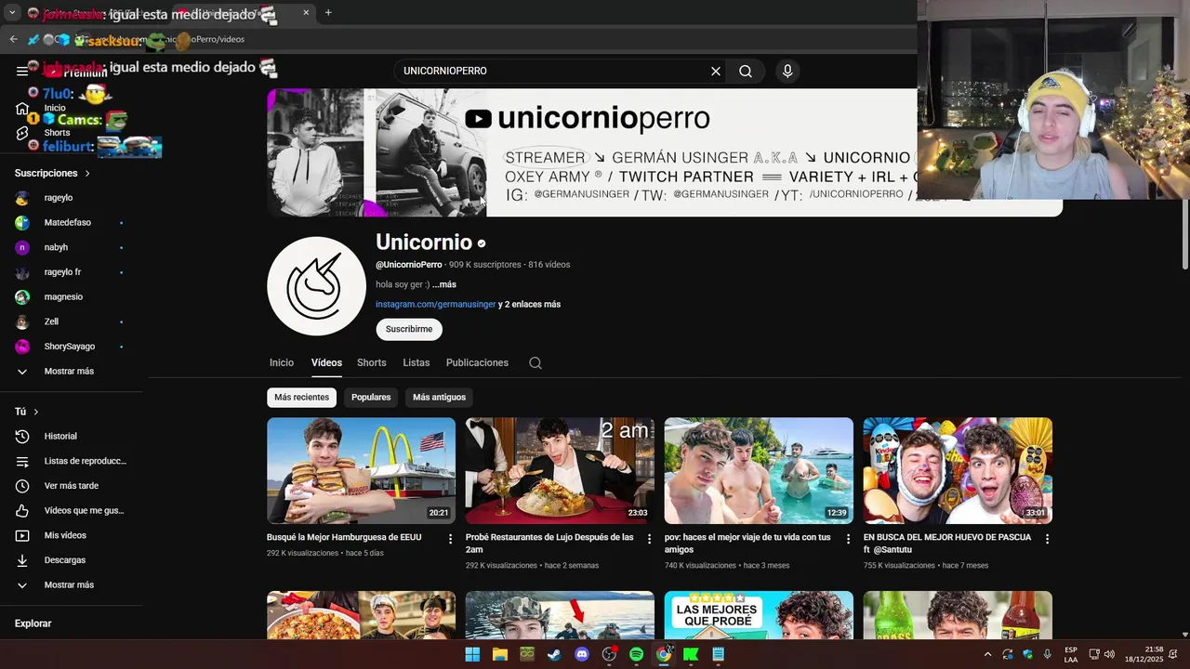Show hidden system tray icons
Viewport: 1190px width, 669px height.
(x=987, y=654)
